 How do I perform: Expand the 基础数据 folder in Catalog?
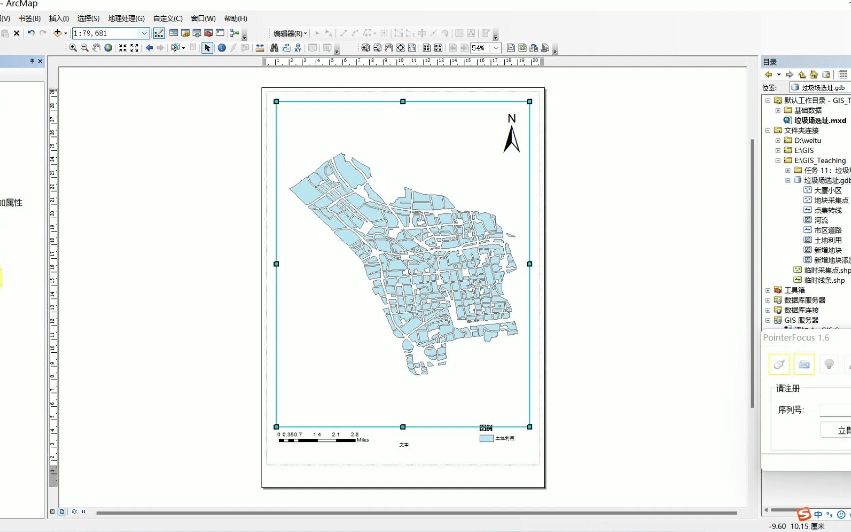779,110
